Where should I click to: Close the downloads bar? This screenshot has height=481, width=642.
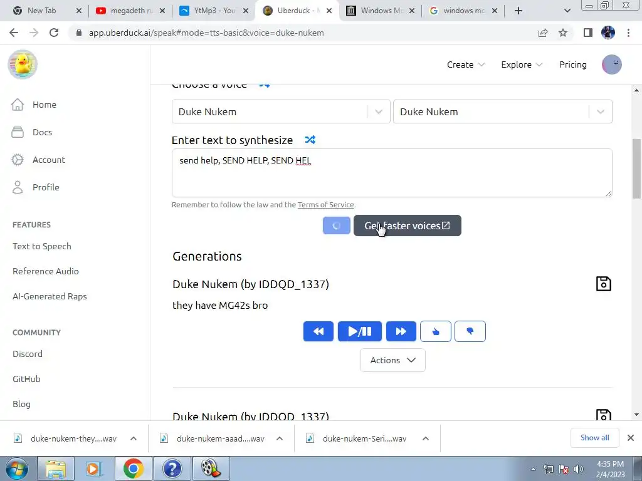click(x=631, y=438)
